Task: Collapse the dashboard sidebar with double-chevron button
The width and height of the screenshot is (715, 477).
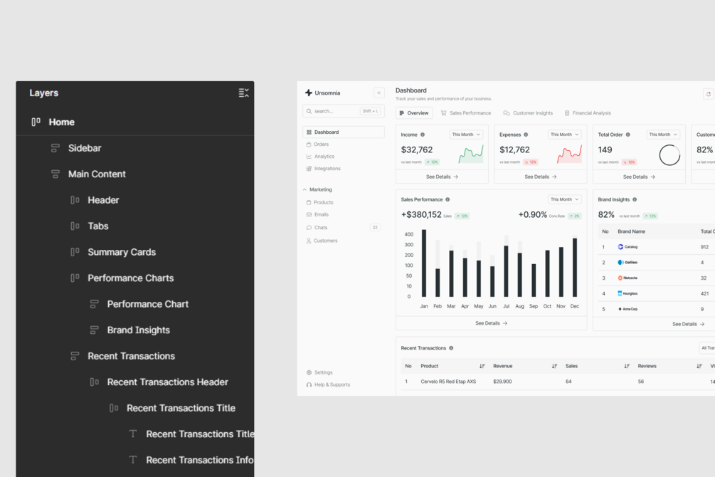Action: point(379,93)
